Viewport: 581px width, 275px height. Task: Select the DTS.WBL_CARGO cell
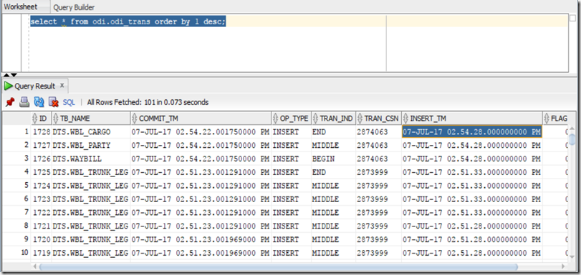tap(91, 132)
